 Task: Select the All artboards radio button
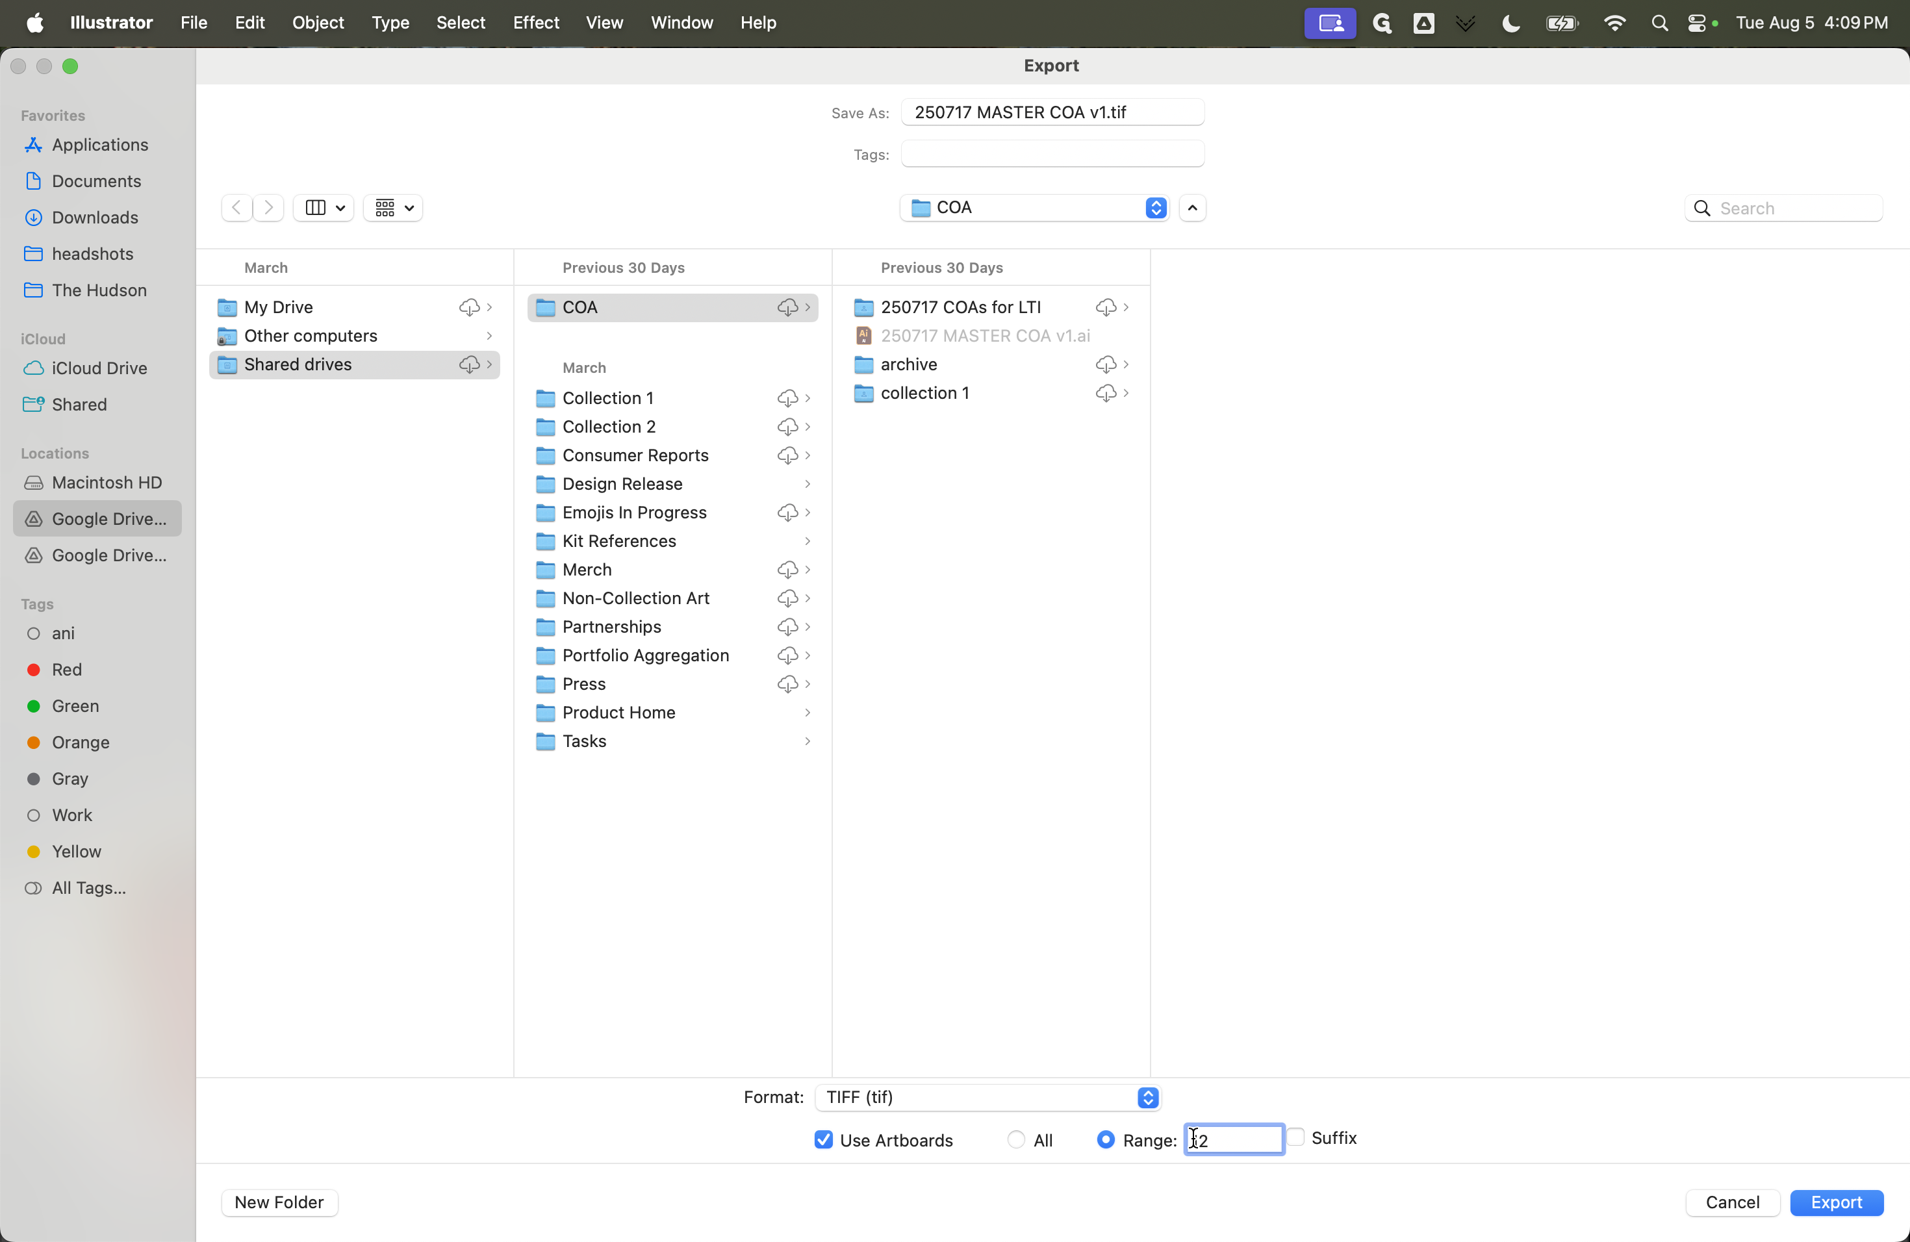(x=1016, y=1140)
